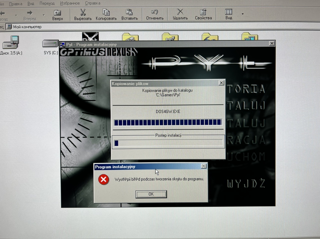Click the Вставить (Paste) clipboard icon
Image resolution: width=320 pixels, height=239 pixels.
129,12
